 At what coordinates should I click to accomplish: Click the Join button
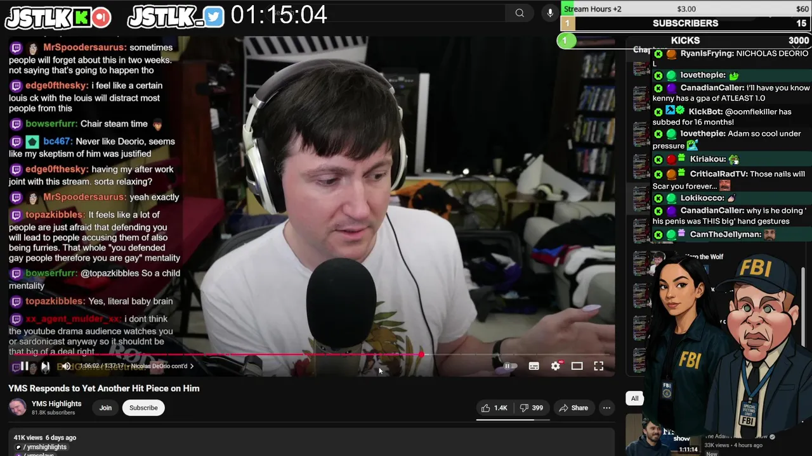[105, 408]
